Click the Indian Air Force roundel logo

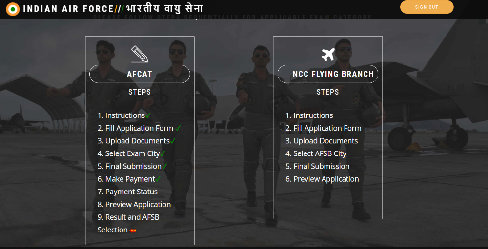(13, 9)
